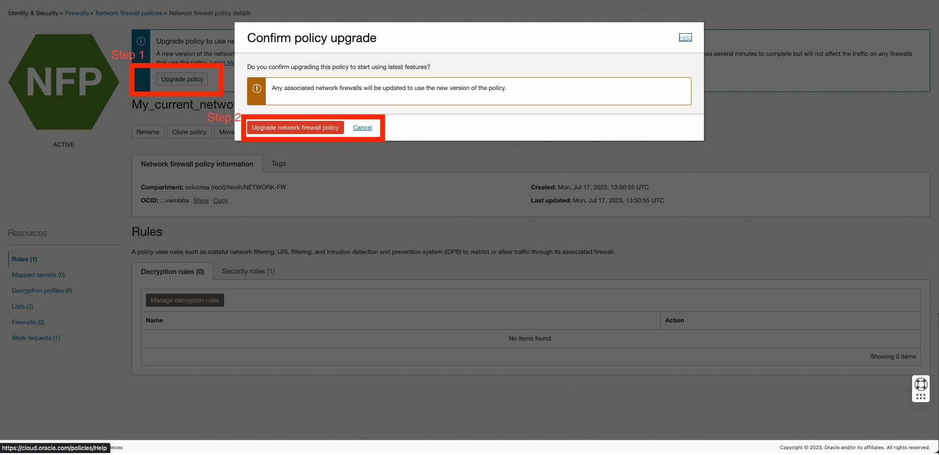Select the Decryption rules (0) tab
This screenshot has width=939, height=455.
(172, 271)
